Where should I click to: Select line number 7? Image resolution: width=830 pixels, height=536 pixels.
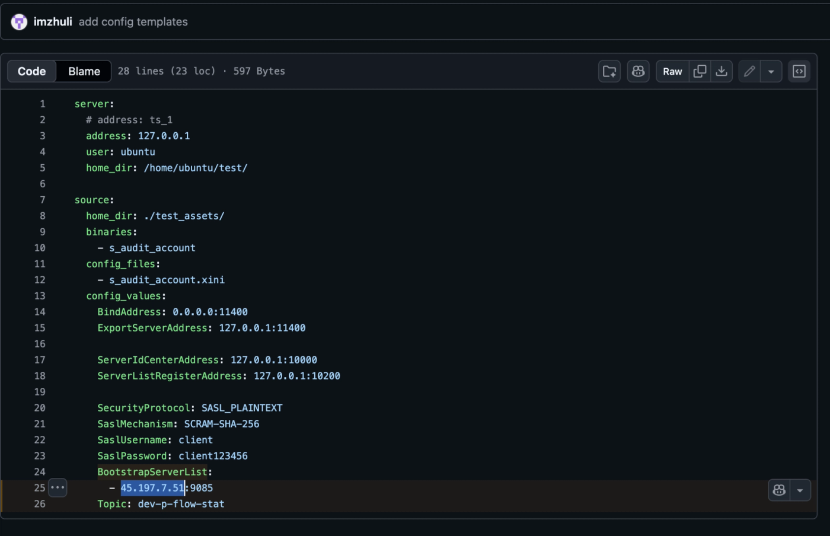click(42, 200)
